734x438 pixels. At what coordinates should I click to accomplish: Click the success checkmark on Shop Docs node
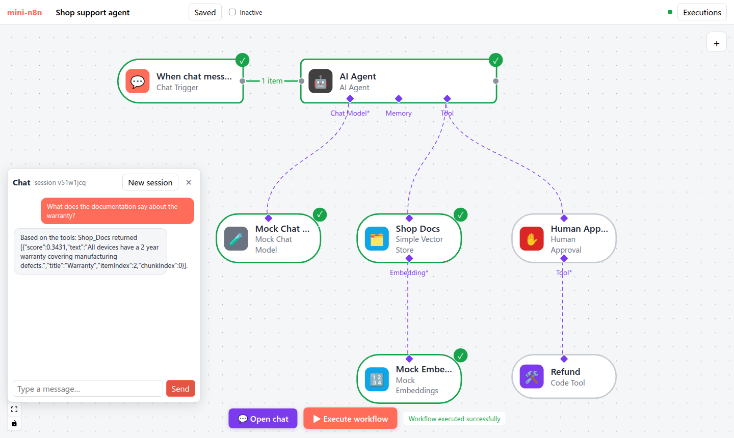point(460,214)
